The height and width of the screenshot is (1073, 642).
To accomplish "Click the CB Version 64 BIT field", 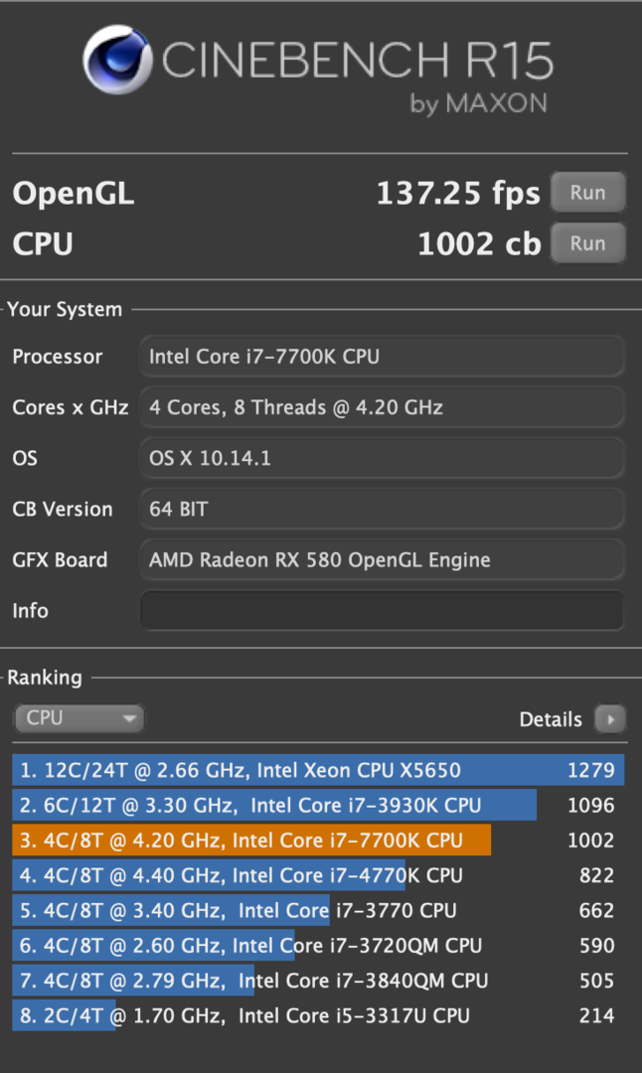I will point(382,510).
